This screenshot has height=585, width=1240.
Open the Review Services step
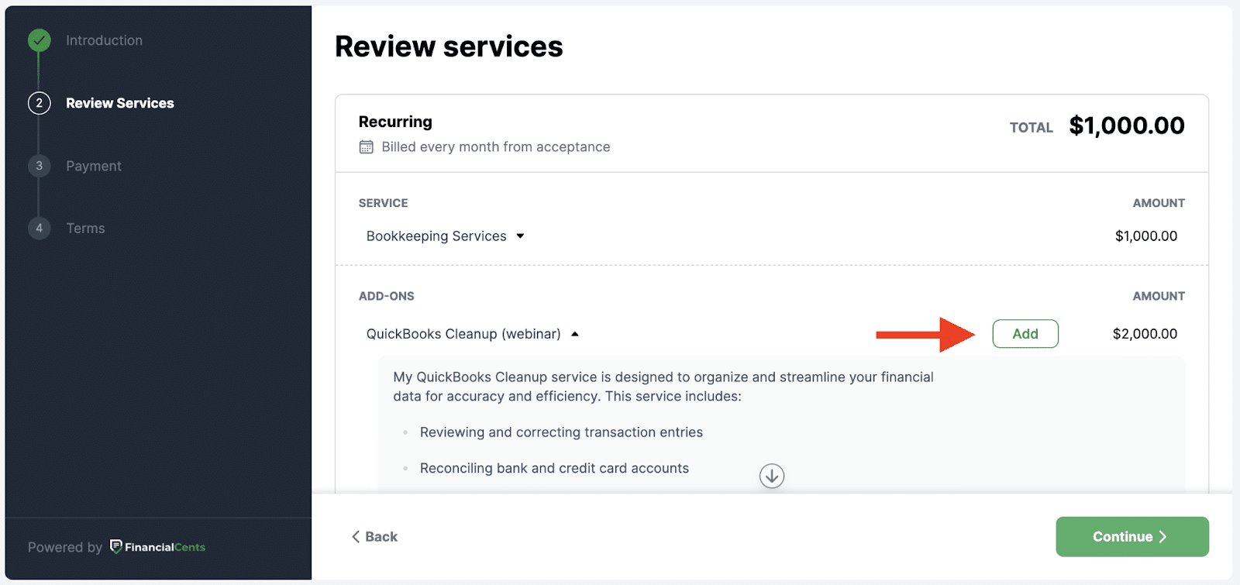(x=120, y=103)
